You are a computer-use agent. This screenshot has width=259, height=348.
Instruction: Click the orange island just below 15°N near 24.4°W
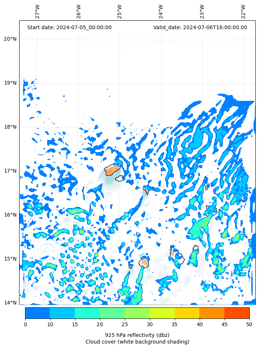click(x=144, y=263)
